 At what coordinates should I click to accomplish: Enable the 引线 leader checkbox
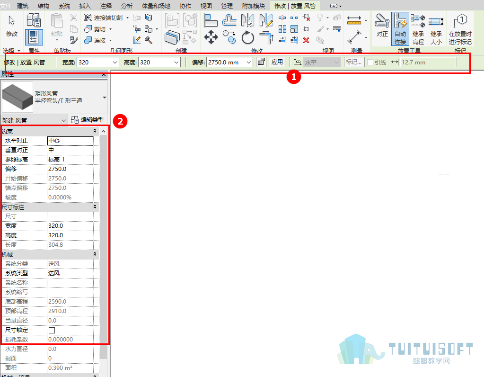click(370, 63)
